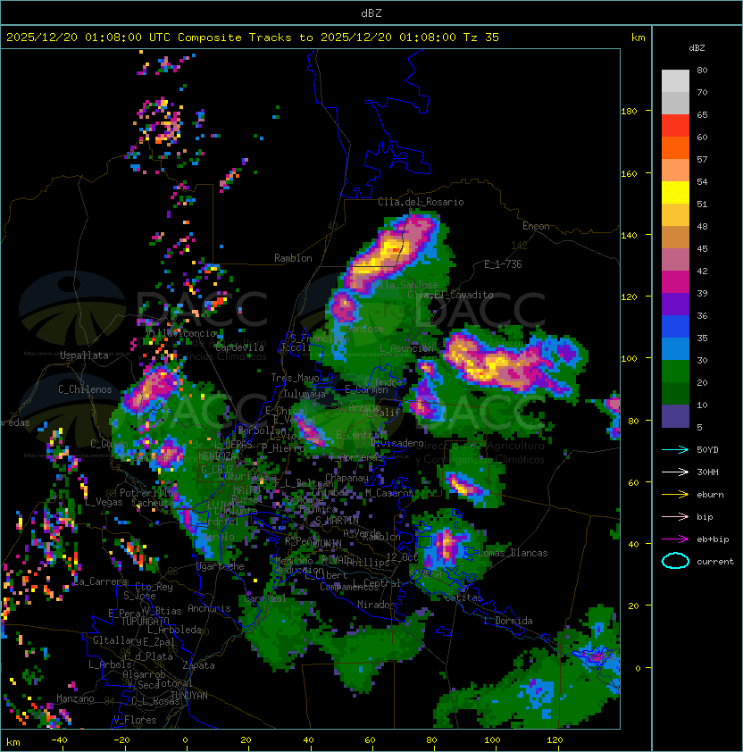Click the pink bip arrow legend icon

[675, 516]
